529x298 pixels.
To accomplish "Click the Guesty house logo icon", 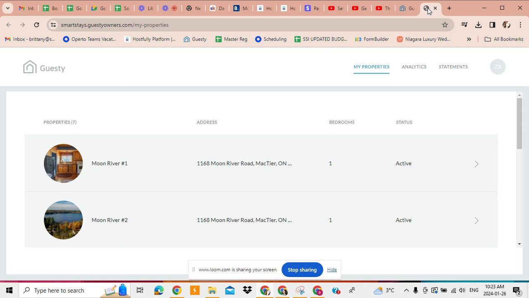I will [30, 67].
